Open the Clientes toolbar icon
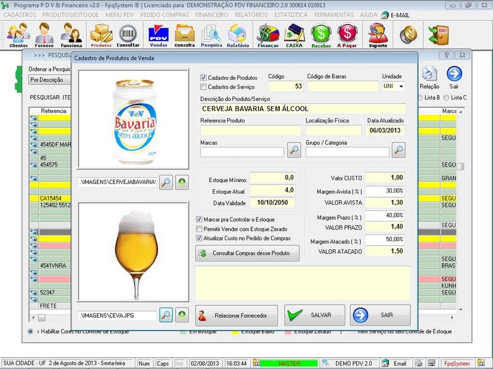 18,35
